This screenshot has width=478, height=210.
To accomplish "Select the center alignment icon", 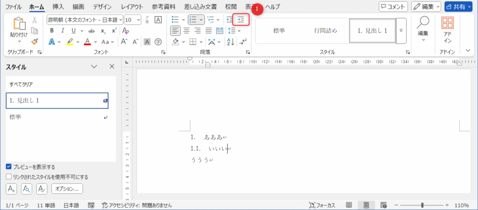I will 186,30.
